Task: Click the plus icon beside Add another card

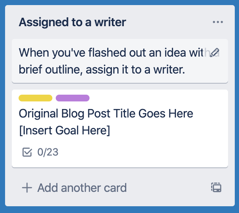Action: [27, 188]
